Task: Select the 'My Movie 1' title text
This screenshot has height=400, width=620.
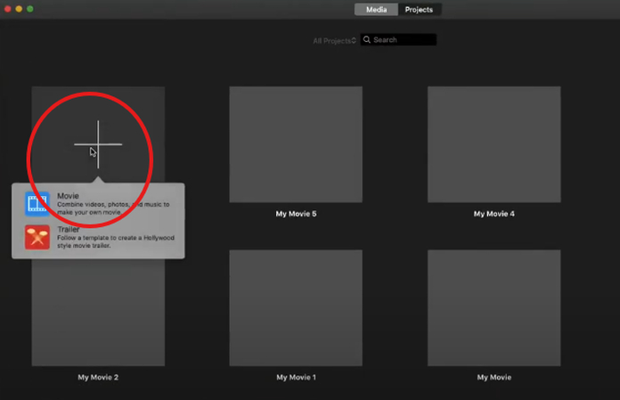Action: point(296,378)
